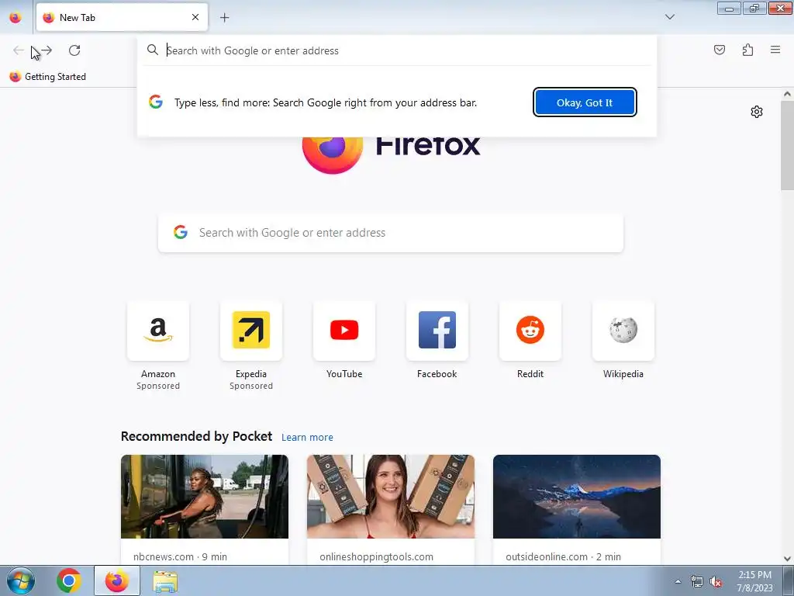Click the page center Google search box
The image size is (794, 596).
point(391,233)
